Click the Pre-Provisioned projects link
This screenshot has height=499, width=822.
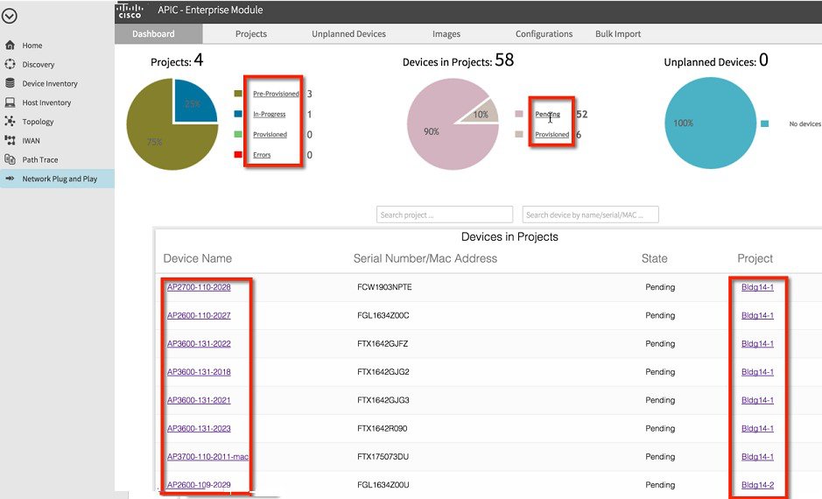(276, 94)
